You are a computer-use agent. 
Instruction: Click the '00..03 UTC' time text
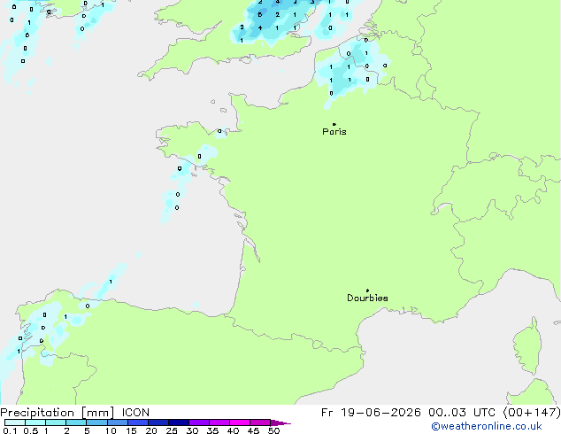tap(462, 413)
